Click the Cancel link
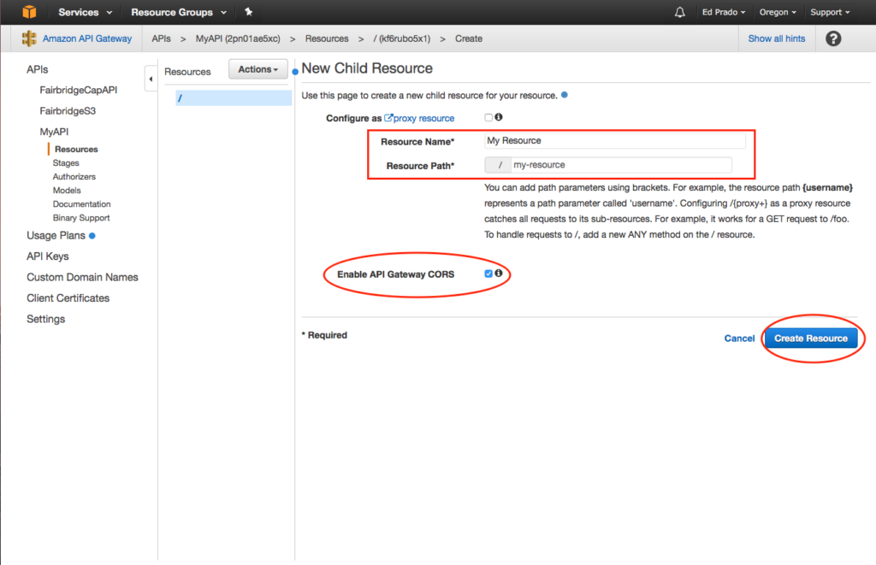876x565 pixels. point(739,338)
